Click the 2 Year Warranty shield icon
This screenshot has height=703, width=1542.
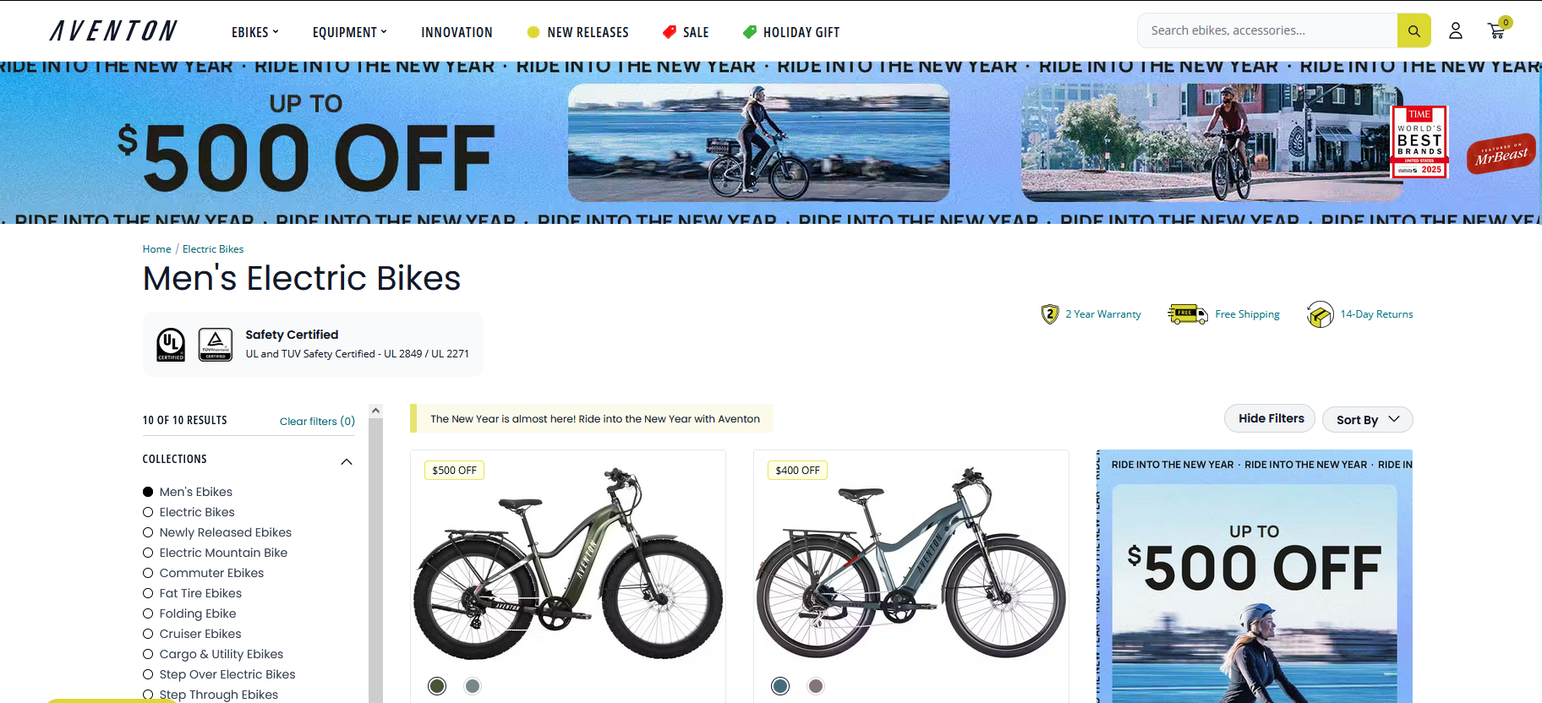1050,314
